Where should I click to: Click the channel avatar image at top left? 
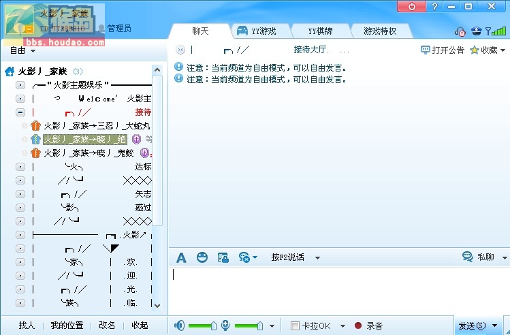pos(20,20)
